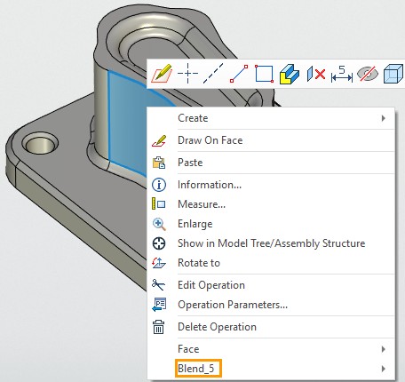Expand the Create submenu arrow
This screenshot has width=405, height=382.
point(384,118)
